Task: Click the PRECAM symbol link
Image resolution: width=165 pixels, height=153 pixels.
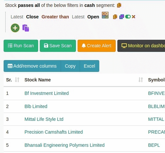Action: [x=156, y=132]
